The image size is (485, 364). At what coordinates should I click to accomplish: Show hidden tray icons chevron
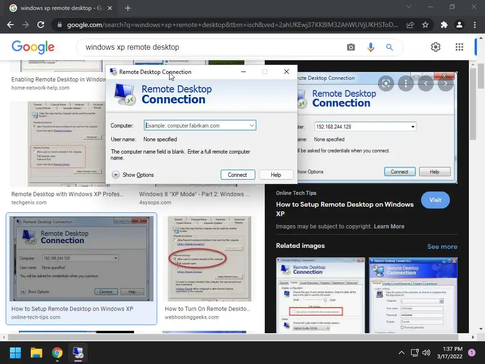pyautogui.click(x=402, y=353)
